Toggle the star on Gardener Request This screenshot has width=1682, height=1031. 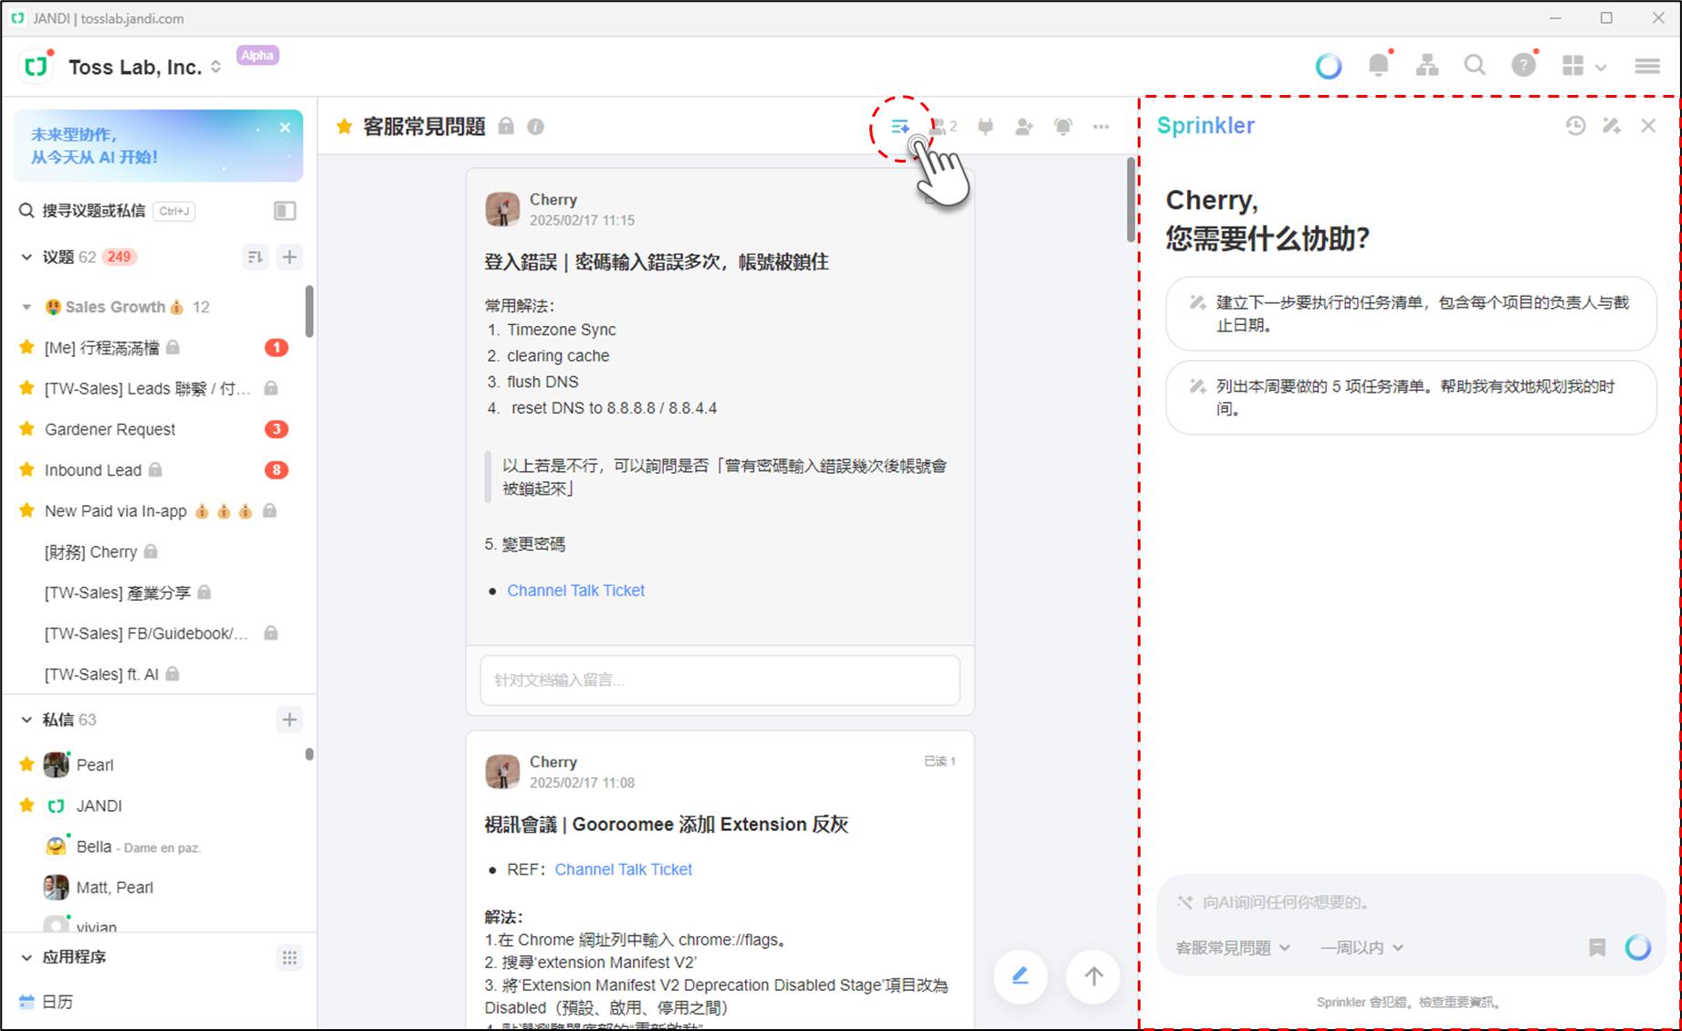click(26, 428)
